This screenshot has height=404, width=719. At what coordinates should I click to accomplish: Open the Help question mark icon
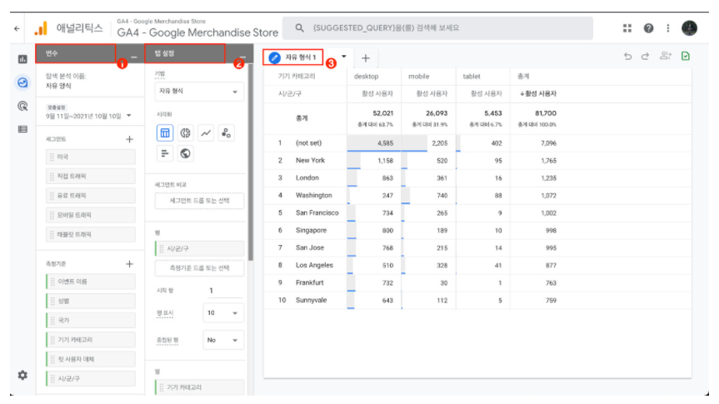pyautogui.click(x=648, y=28)
